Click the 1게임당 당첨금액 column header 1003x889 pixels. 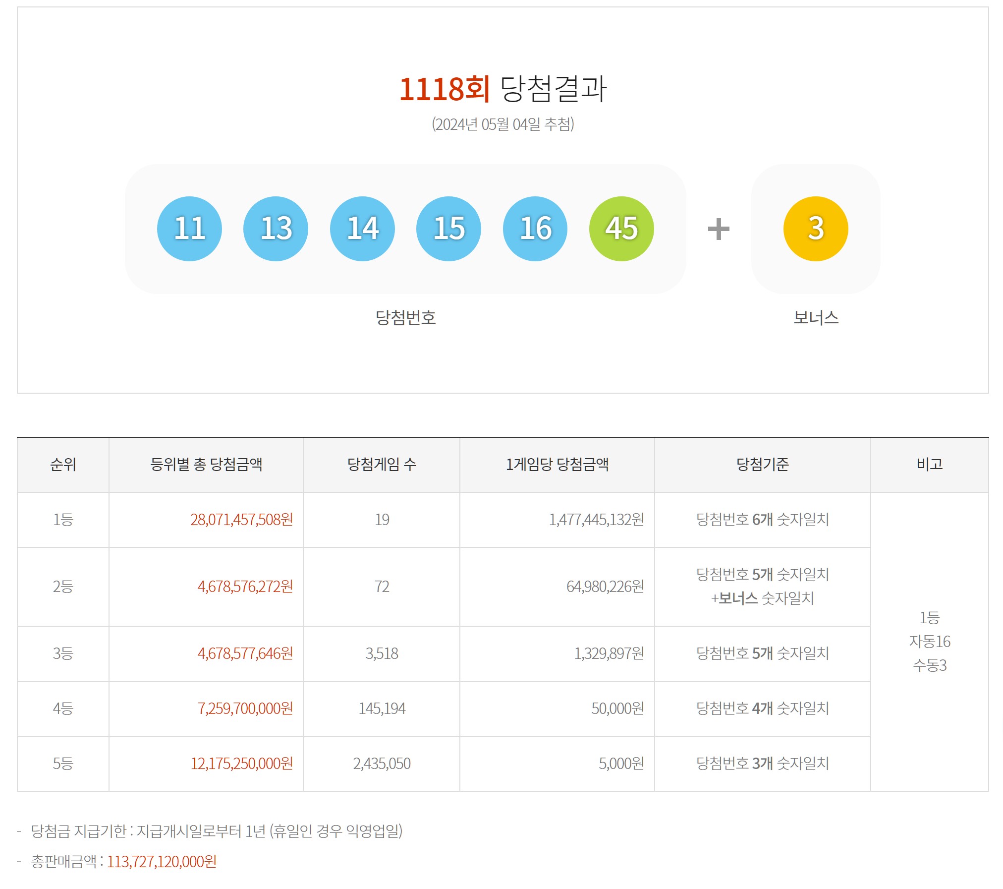click(557, 465)
